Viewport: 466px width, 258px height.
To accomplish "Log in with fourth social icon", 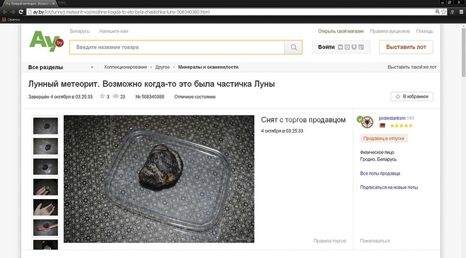I will (x=361, y=47).
